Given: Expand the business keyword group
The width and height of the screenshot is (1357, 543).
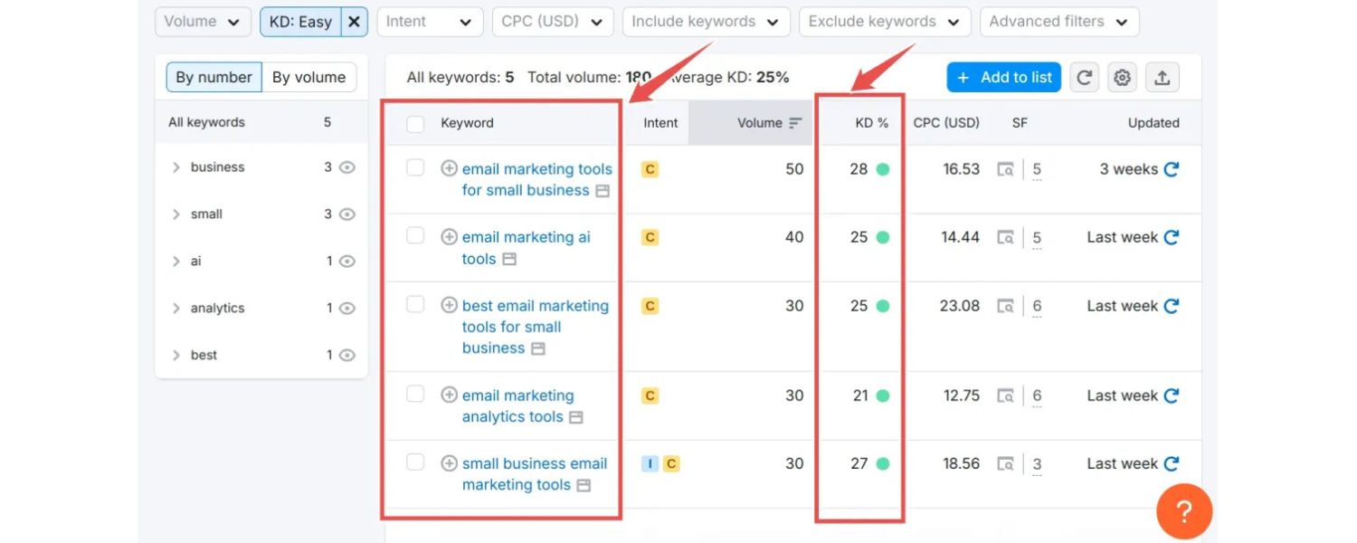Looking at the screenshot, I should [176, 167].
